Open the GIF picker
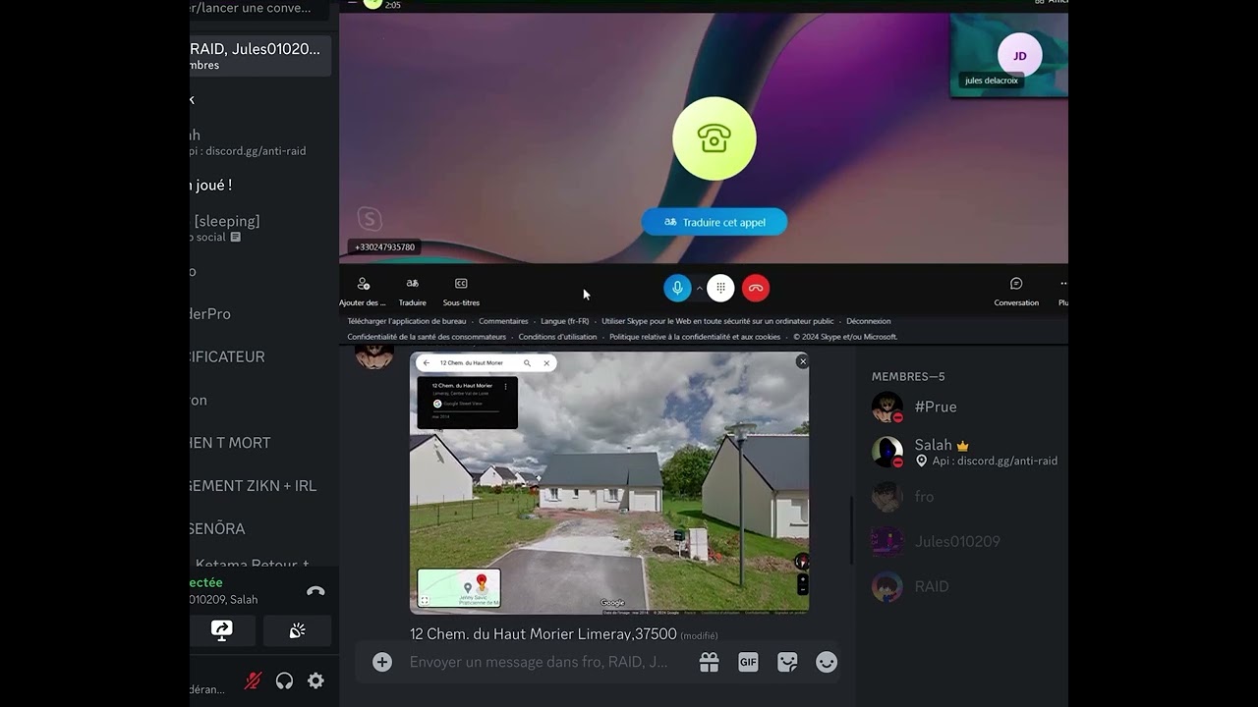The image size is (1258, 707). 748,663
